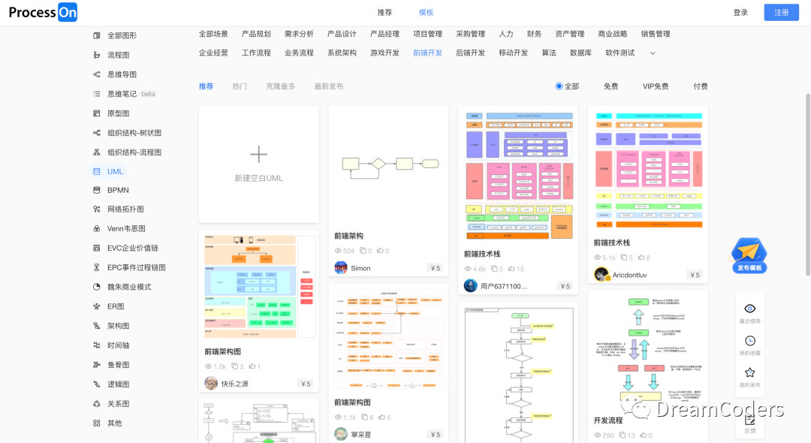Filter by 前端开发 scene
This screenshot has height=443, width=811.
427,53
